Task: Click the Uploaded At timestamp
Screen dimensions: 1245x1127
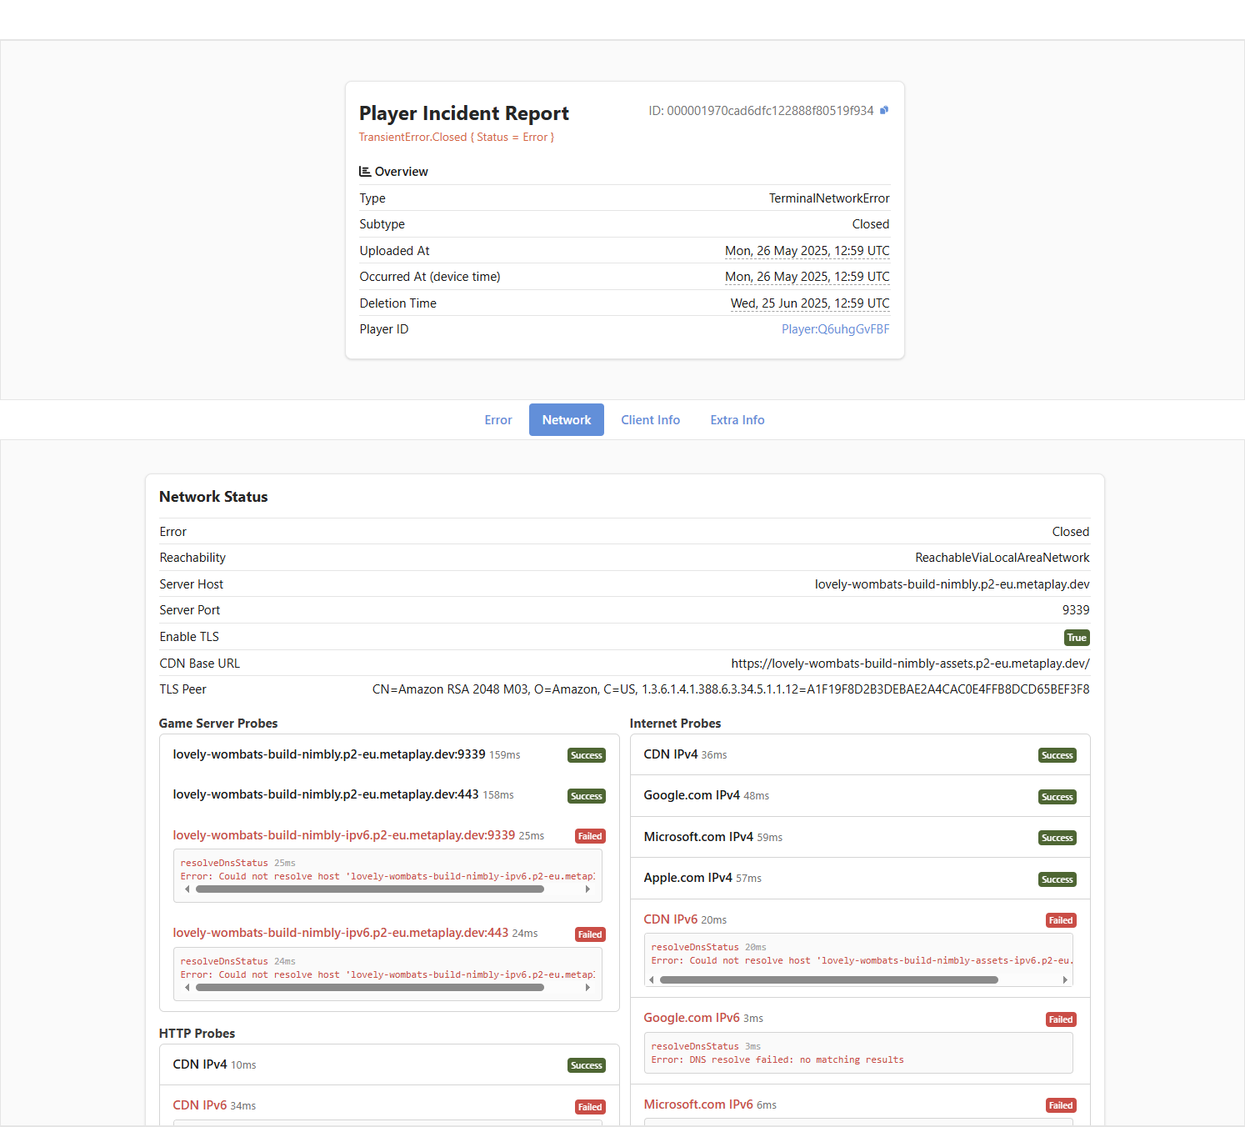Action: coord(807,251)
